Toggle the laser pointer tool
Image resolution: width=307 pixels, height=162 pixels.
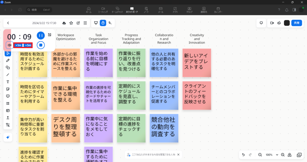110,23
